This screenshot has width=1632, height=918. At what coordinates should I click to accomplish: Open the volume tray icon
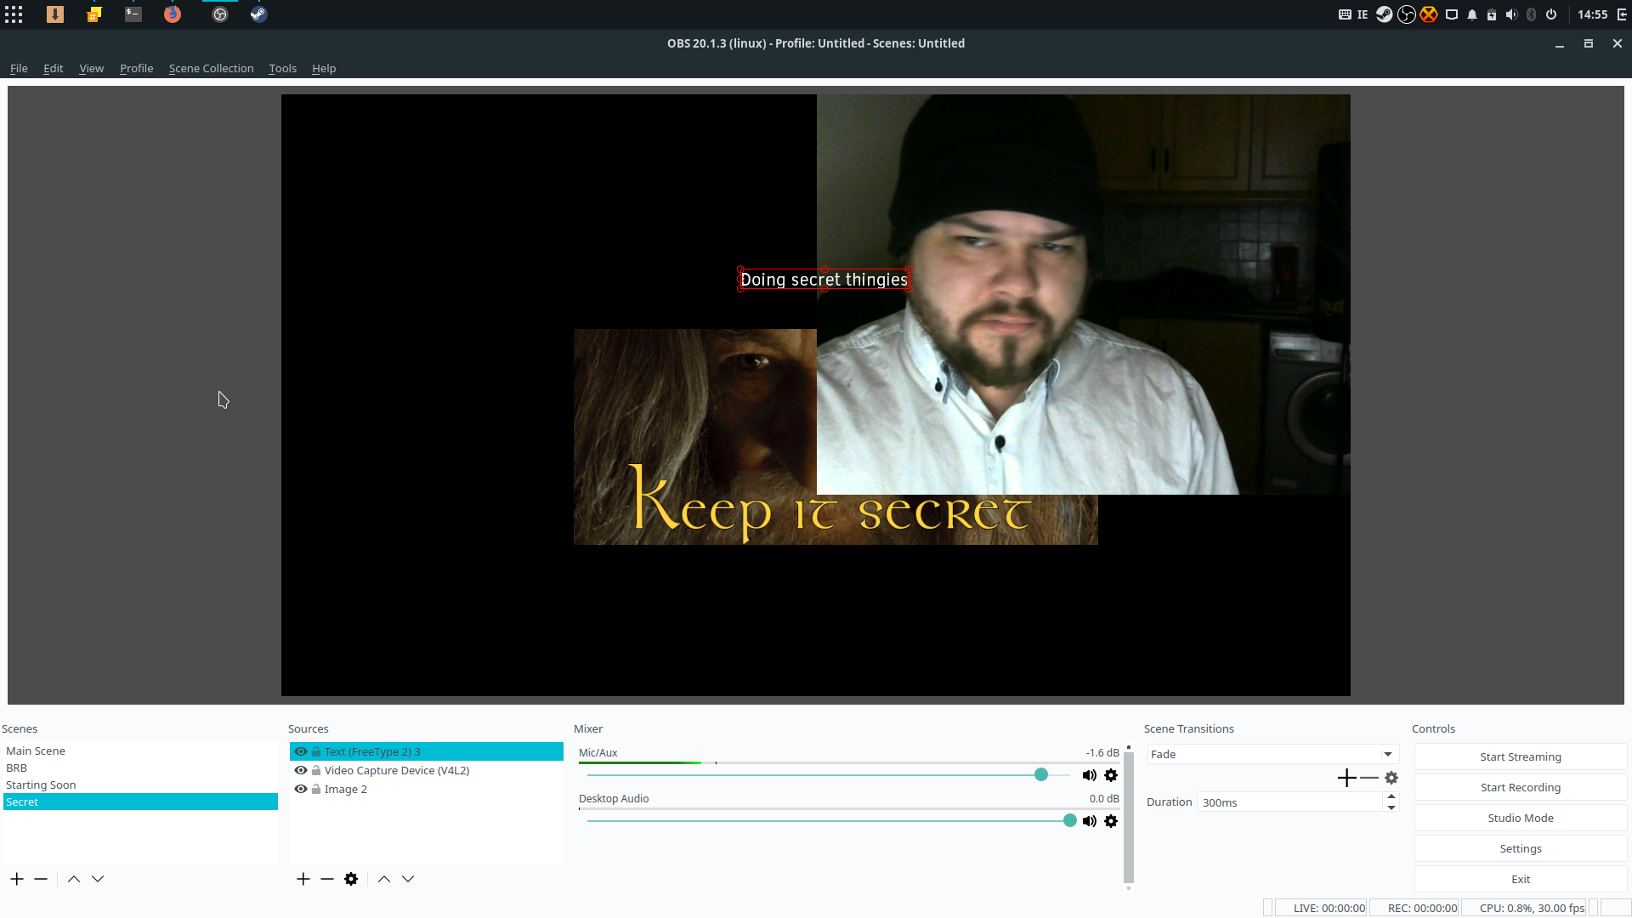pos(1511,14)
